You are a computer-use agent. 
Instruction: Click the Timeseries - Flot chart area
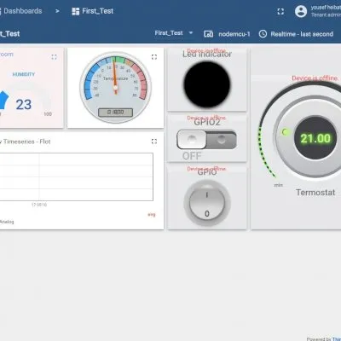(76, 176)
